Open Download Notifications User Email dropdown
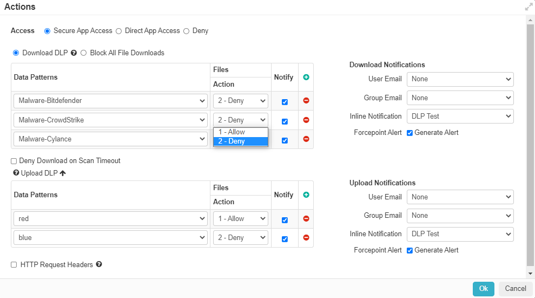The image size is (535, 298). pyautogui.click(x=460, y=79)
